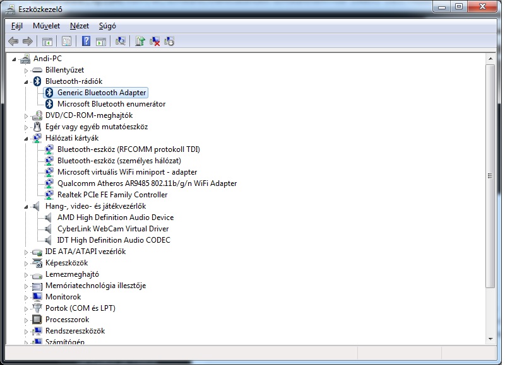Click the Microsoft Bluetooth enumerátor icon
The height and width of the screenshot is (365, 517).
click(x=49, y=104)
